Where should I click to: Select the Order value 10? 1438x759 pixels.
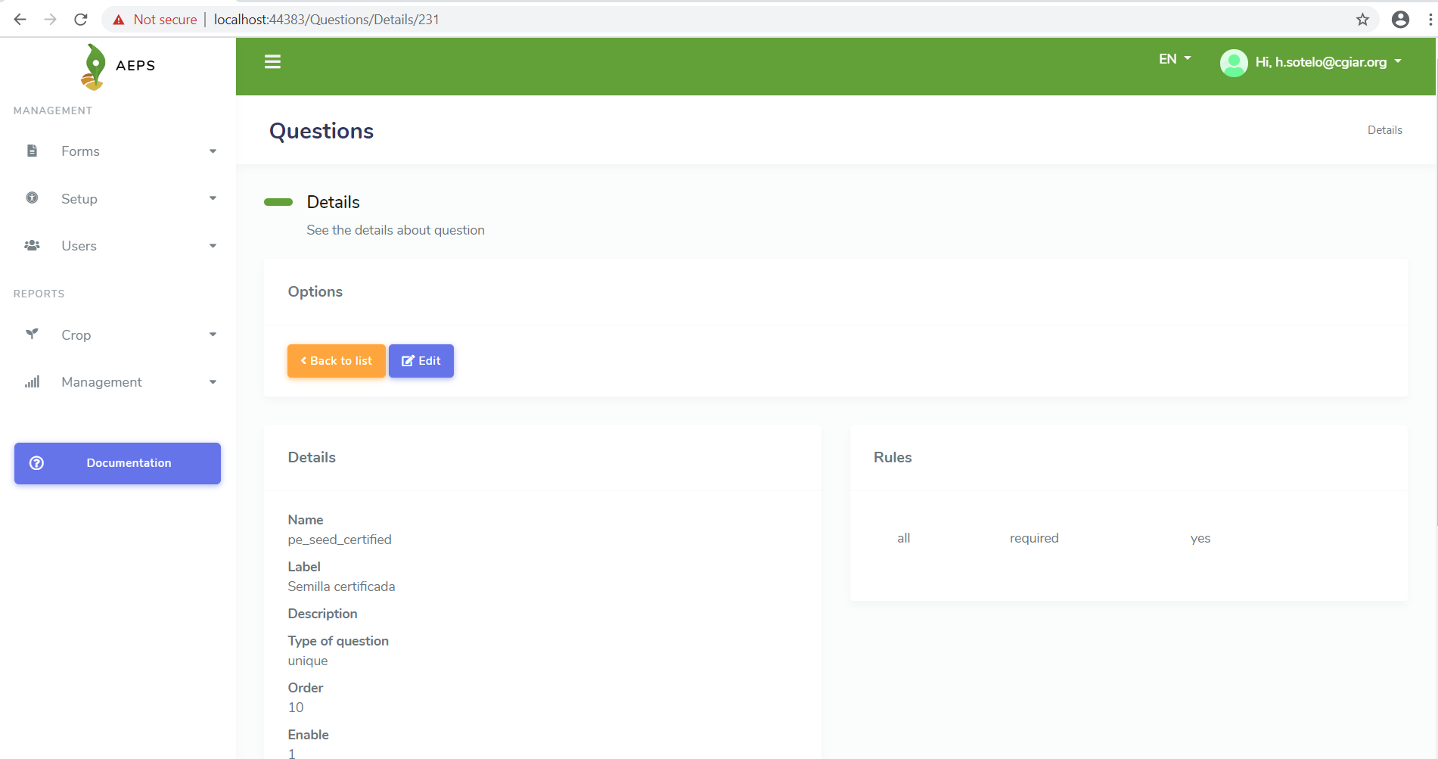click(296, 708)
